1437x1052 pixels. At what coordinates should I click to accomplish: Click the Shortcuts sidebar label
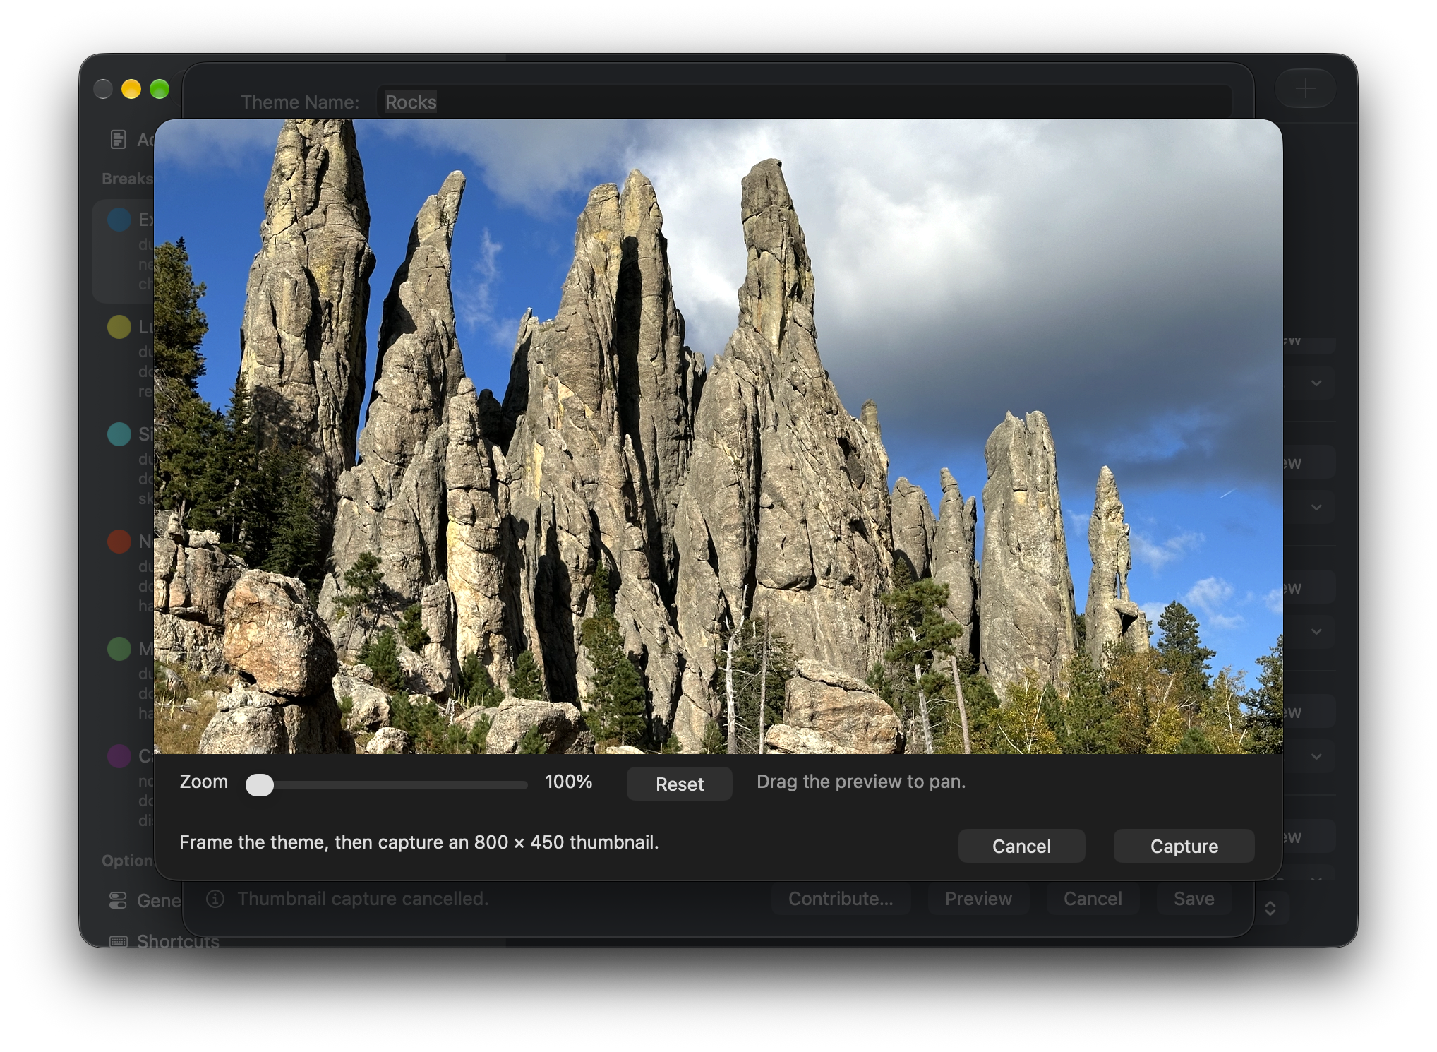pos(178,940)
